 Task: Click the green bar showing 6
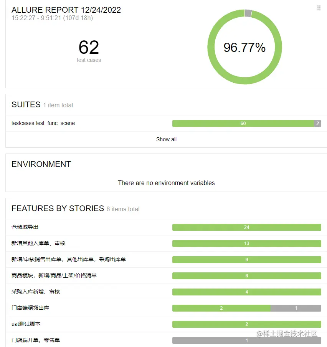tap(247, 276)
